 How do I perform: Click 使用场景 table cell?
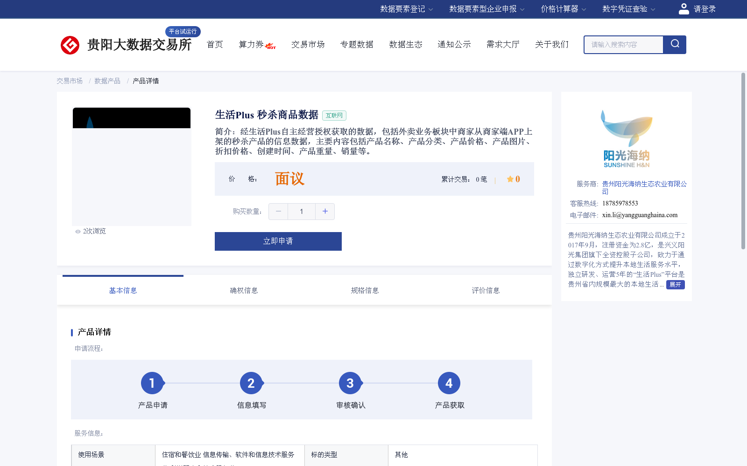point(113,455)
